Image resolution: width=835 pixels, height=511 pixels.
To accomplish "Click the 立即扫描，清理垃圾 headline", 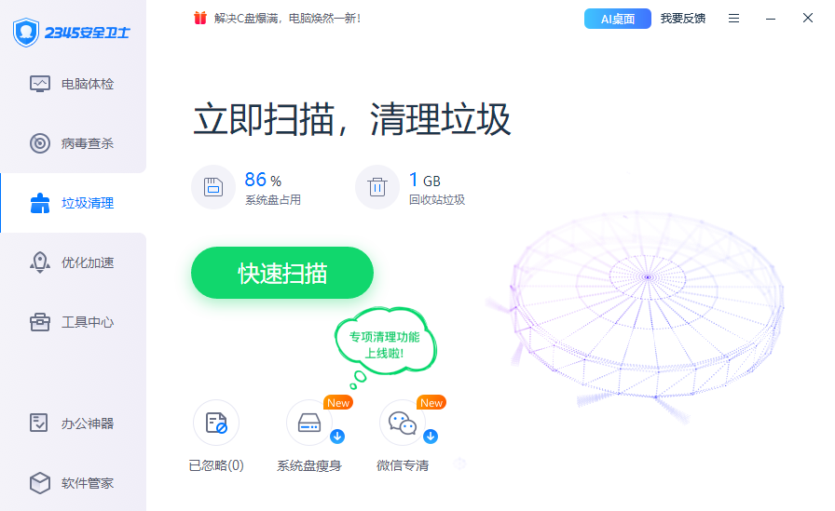I will [x=352, y=119].
